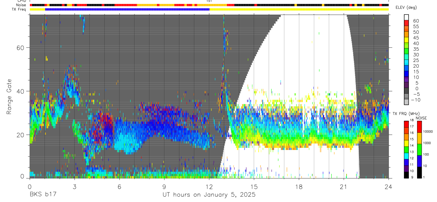
Task: Click the '151' CPID value above the plot
Action: tap(209, 1)
